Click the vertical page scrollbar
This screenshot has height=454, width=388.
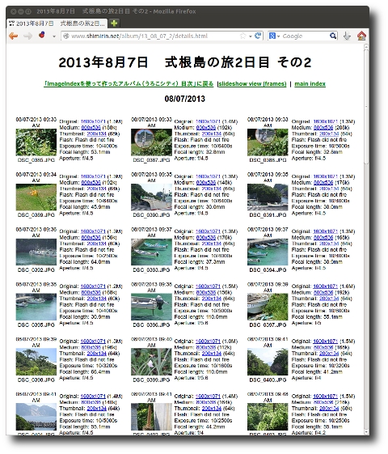click(366, 239)
